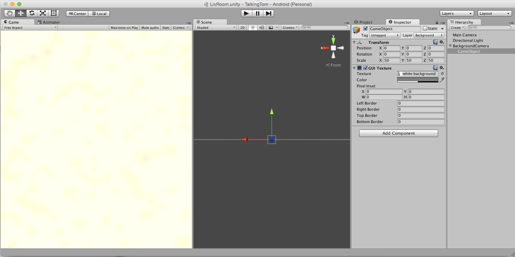The height and width of the screenshot is (257, 515).
Task: Select the Hand tool in toolbar
Action: (x=10, y=13)
